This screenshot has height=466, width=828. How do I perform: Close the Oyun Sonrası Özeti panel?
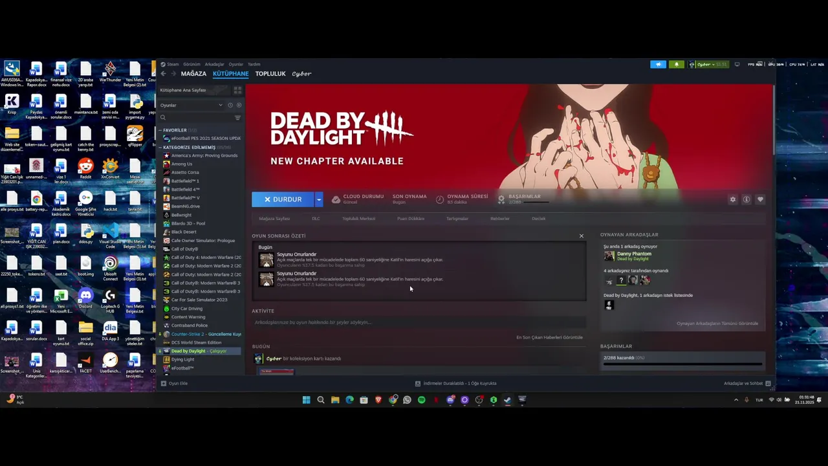(x=582, y=236)
